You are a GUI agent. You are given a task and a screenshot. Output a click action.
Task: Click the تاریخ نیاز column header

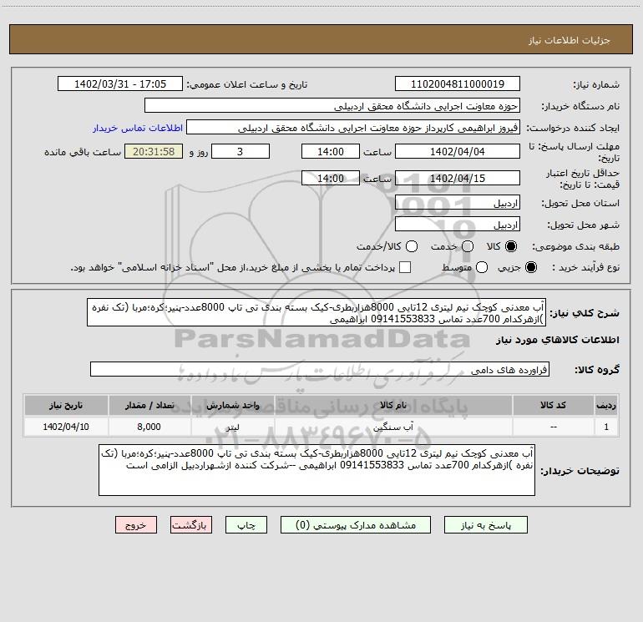click(x=66, y=406)
